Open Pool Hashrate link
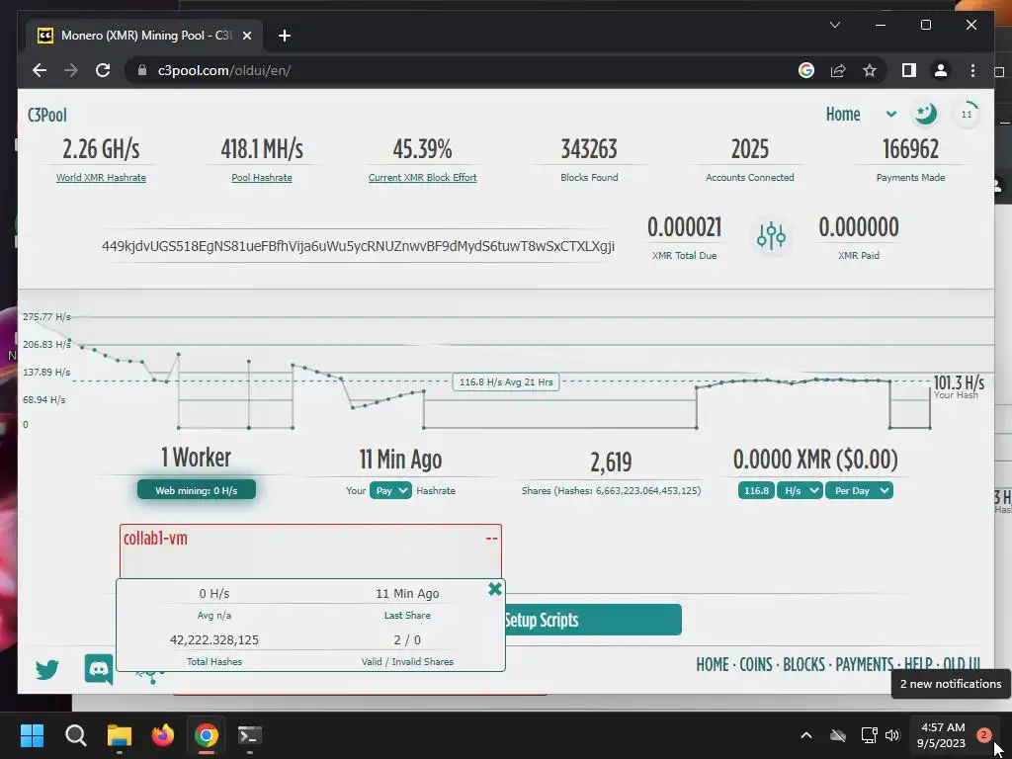Viewport: 1012px width, 759px height. [x=262, y=178]
